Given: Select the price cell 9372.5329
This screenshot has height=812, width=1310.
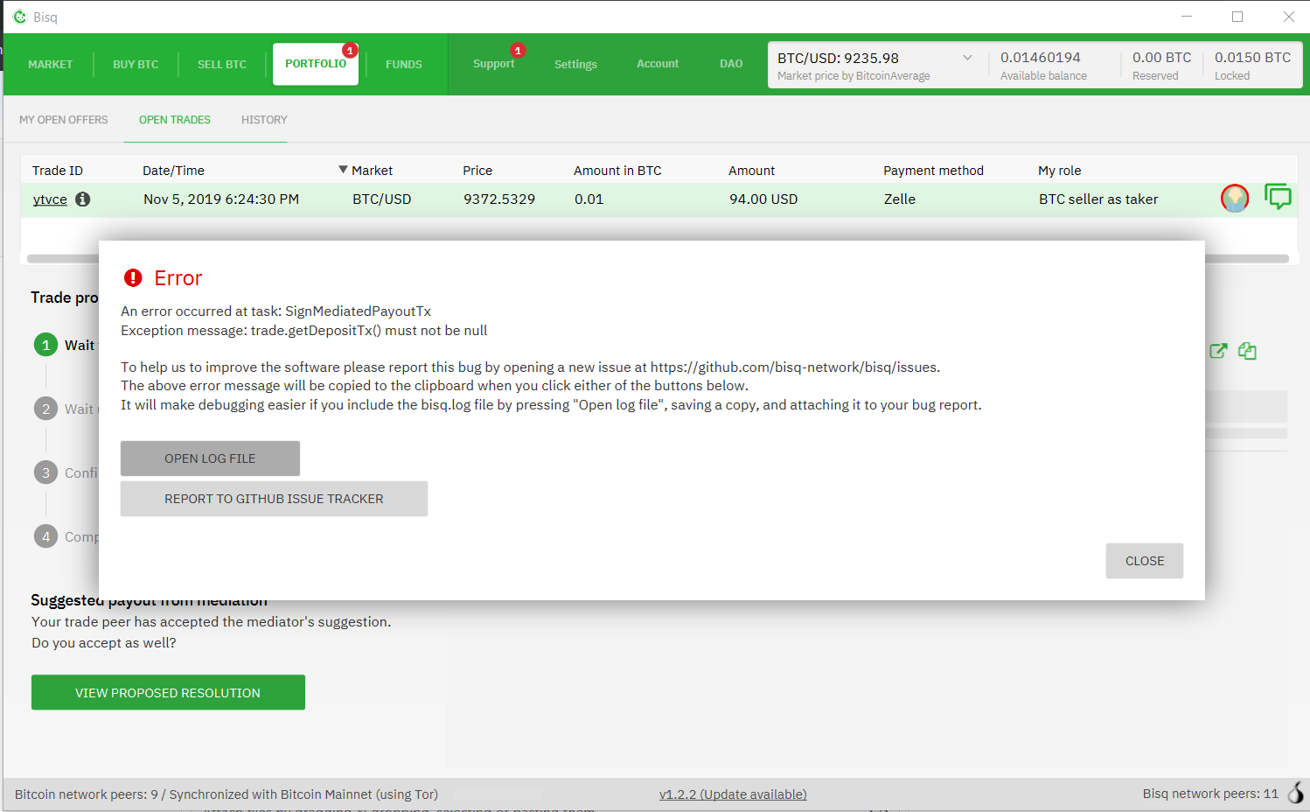Looking at the screenshot, I should tap(499, 199).
